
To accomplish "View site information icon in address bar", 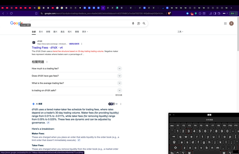I will click(x=41, y=13).
